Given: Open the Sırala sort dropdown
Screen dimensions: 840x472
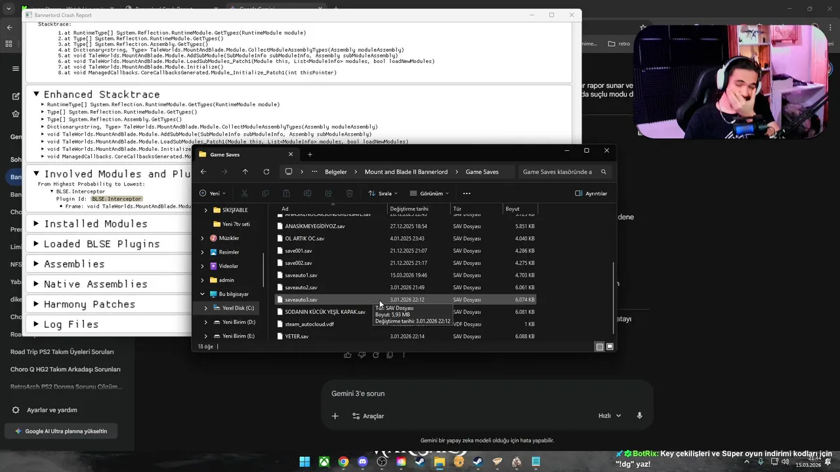Looking at the screenshot, I should pyautogui.click(x=382, y=193).
